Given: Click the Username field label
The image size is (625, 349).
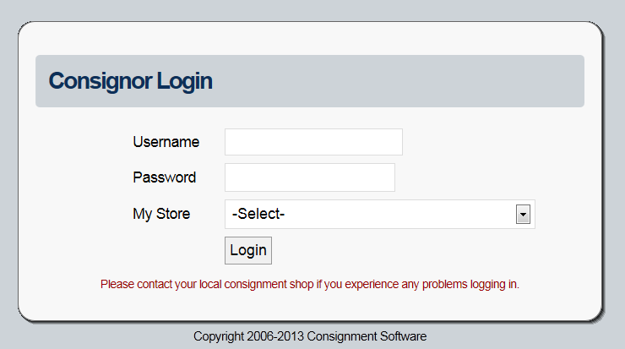Looking at the screenshot, I should point(166,142).
